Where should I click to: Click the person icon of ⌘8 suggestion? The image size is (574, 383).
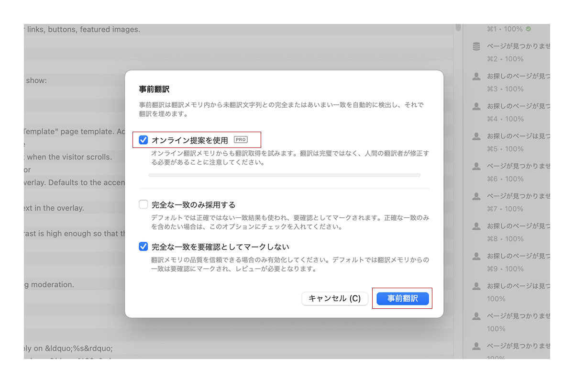[476, 226]
